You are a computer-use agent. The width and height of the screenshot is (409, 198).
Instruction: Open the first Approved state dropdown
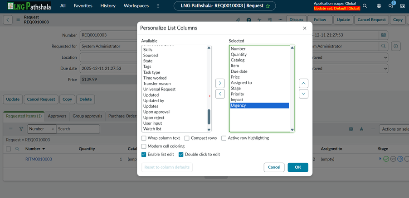point(350,57)
